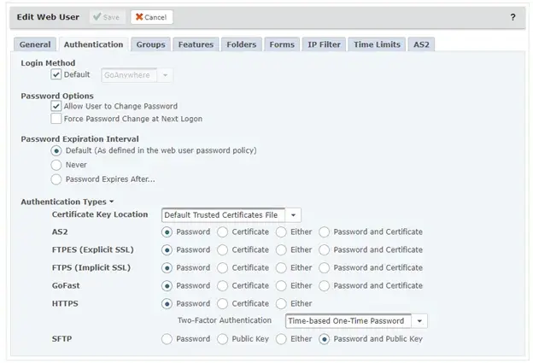Select Certificate for AS2 authentication
533x363 pixels.
pyautogui.click(x=223, y=232)
